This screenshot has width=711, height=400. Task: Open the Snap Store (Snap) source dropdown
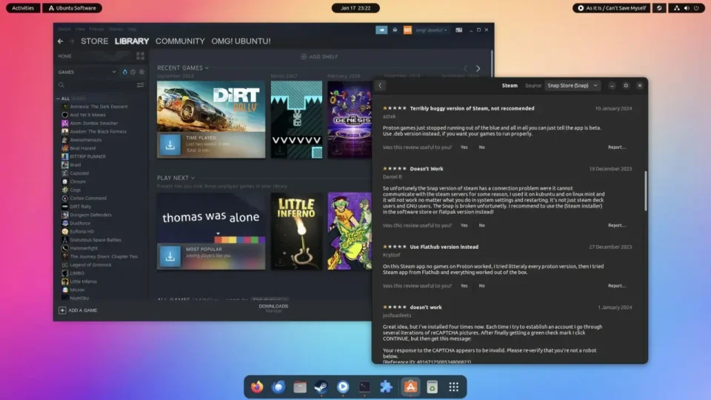click(573, 86)
